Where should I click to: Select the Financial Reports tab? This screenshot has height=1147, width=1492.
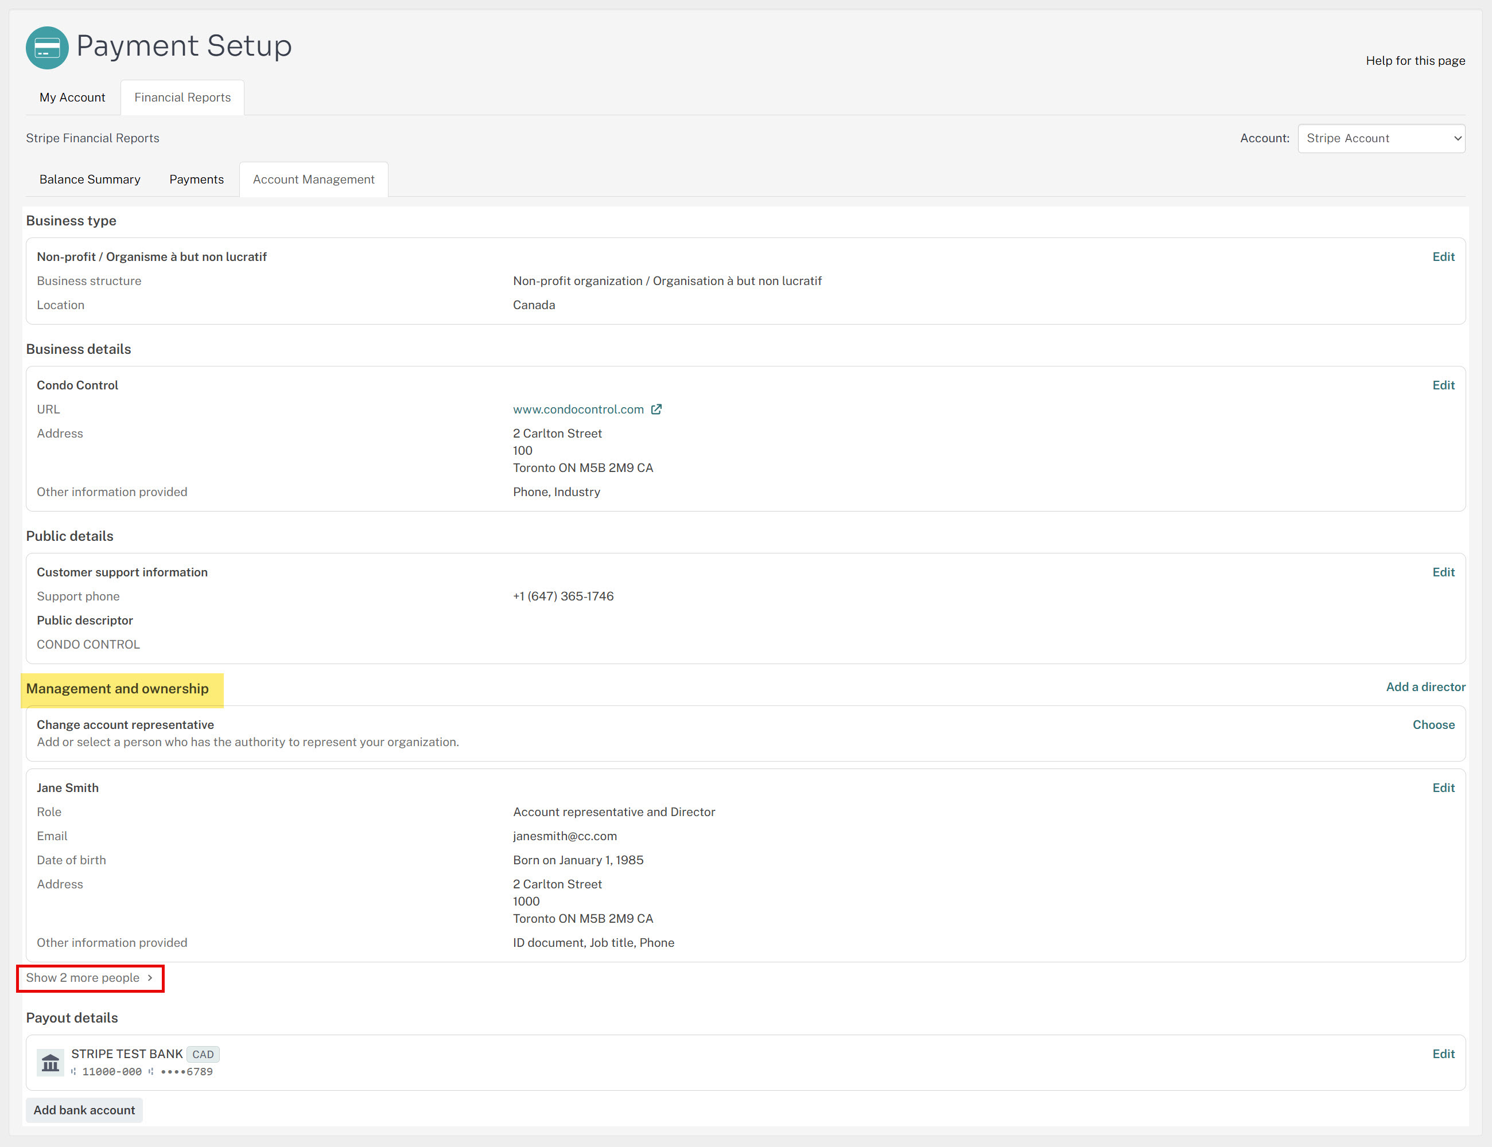tap(182, 97)
